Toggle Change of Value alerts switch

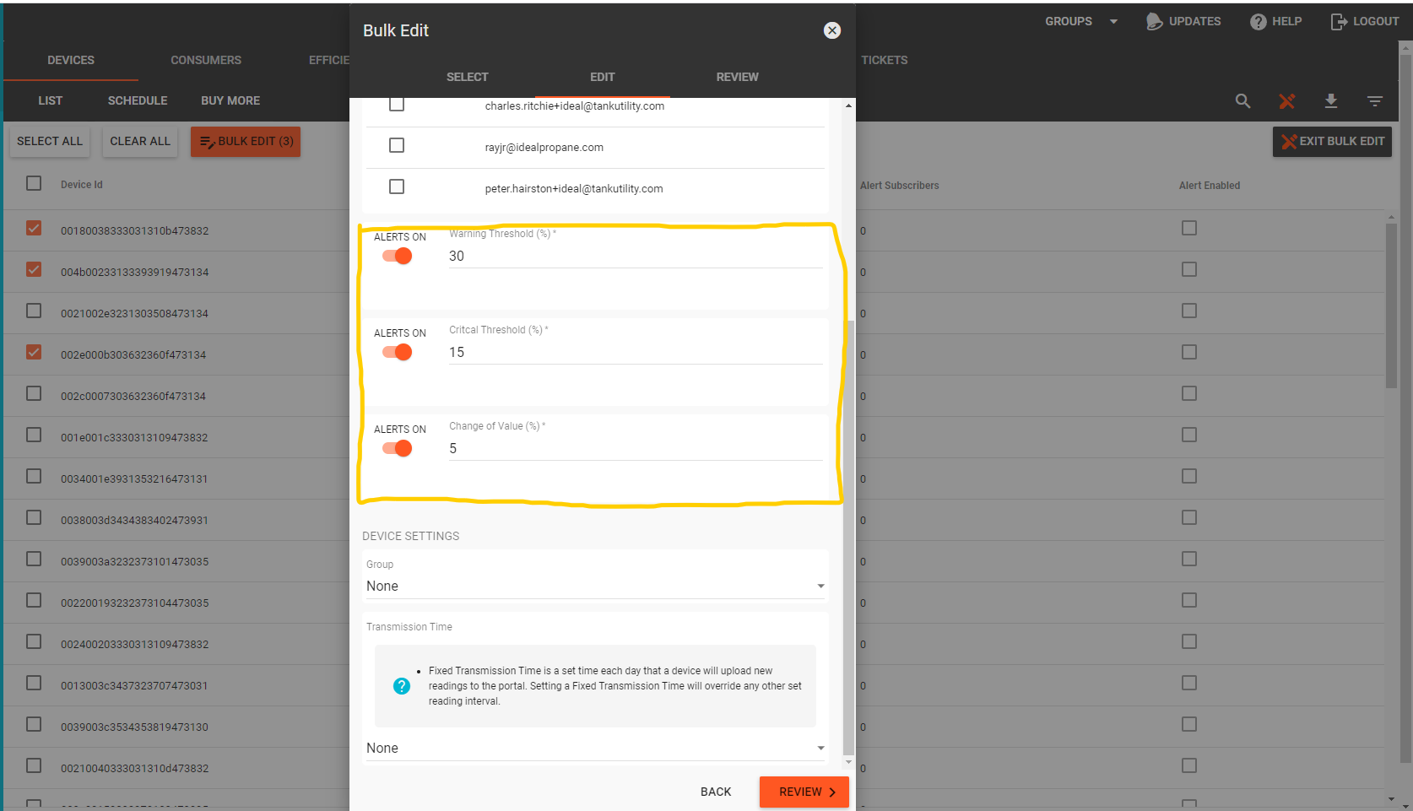pos(398,449)
